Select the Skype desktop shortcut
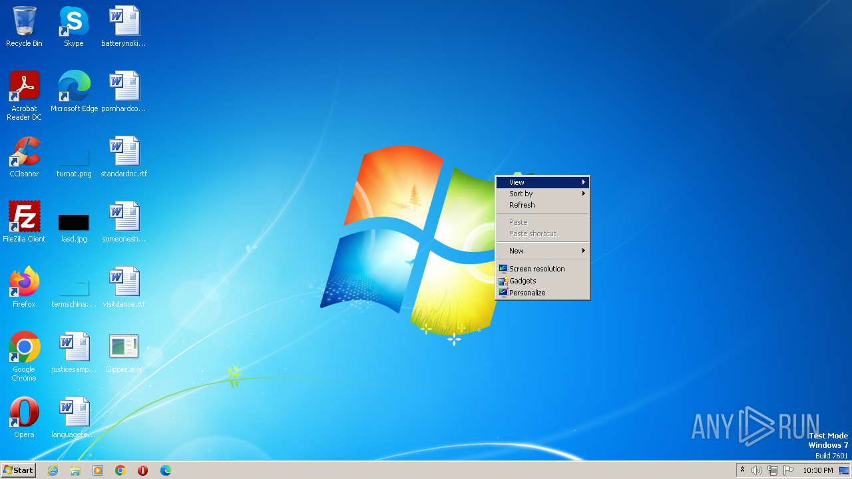Screen dimensions: 852x479 [x=74, y=27]
